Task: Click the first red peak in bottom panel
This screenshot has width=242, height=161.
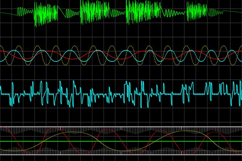Action: pyautogui.click(x=54, y=128)
